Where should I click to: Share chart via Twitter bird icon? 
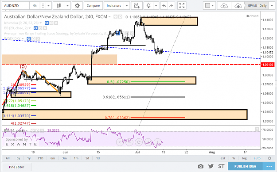pos(211,166)
